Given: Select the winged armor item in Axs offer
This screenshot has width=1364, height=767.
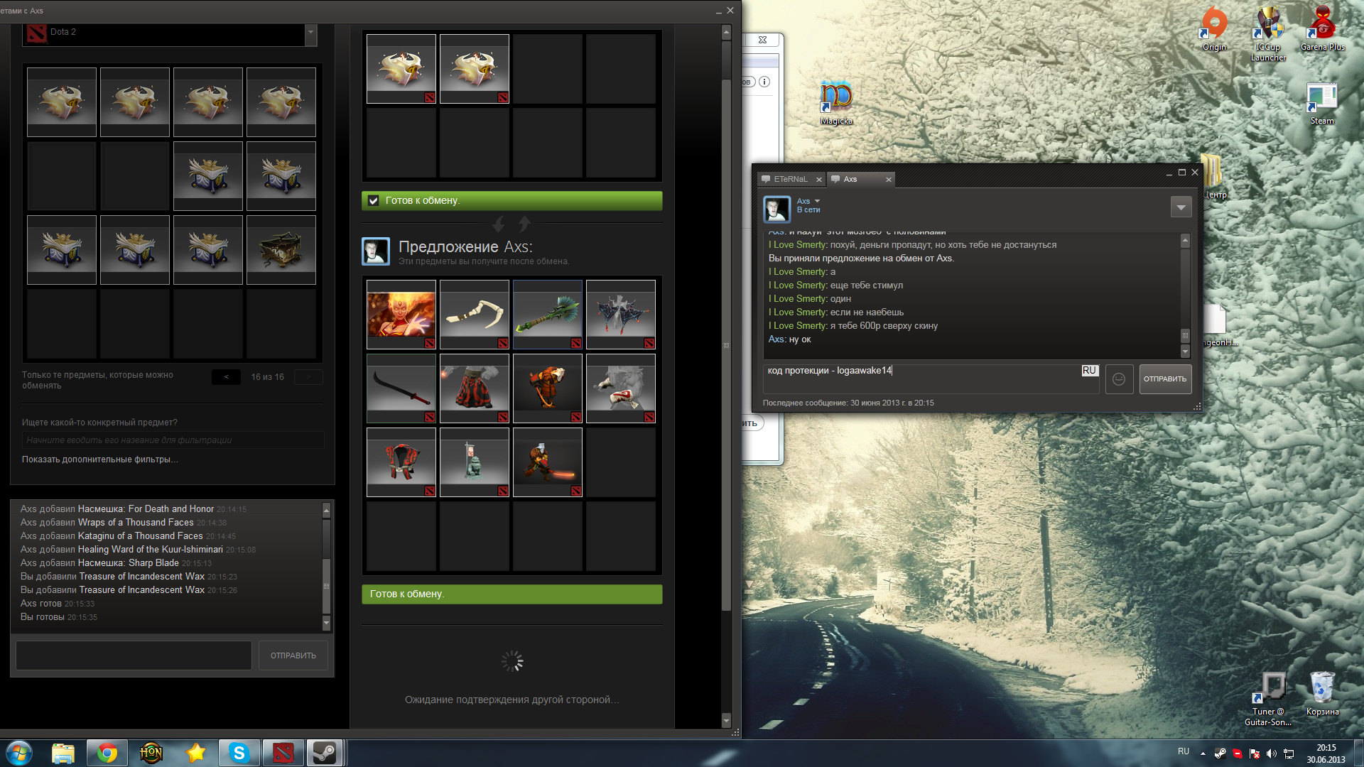Looking at the screenshot, I should click(621, 315).
